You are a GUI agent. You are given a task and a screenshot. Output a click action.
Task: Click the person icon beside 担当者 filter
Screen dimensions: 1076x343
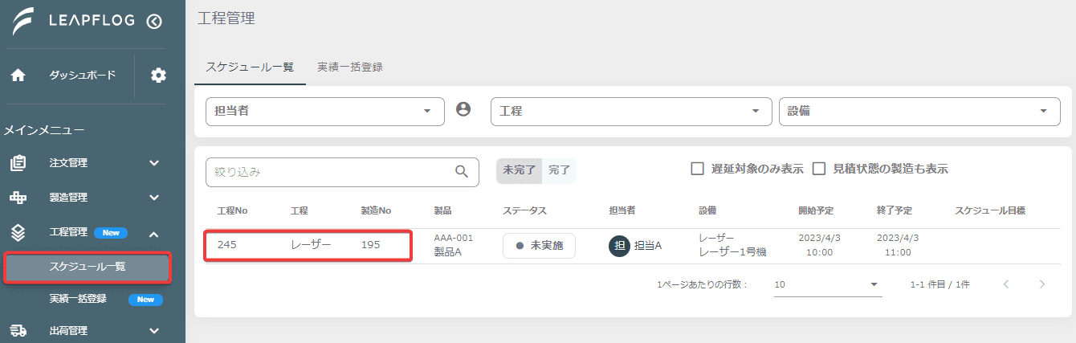[463, 109]
